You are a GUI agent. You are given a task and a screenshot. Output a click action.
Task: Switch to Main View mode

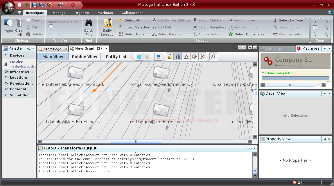[x=53, y=57]
